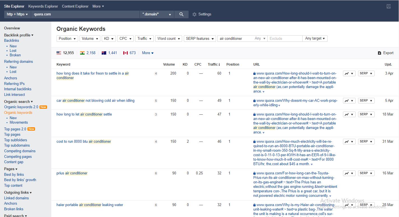Click the word-count badge 4 on the freon keyword

(156, 74)
